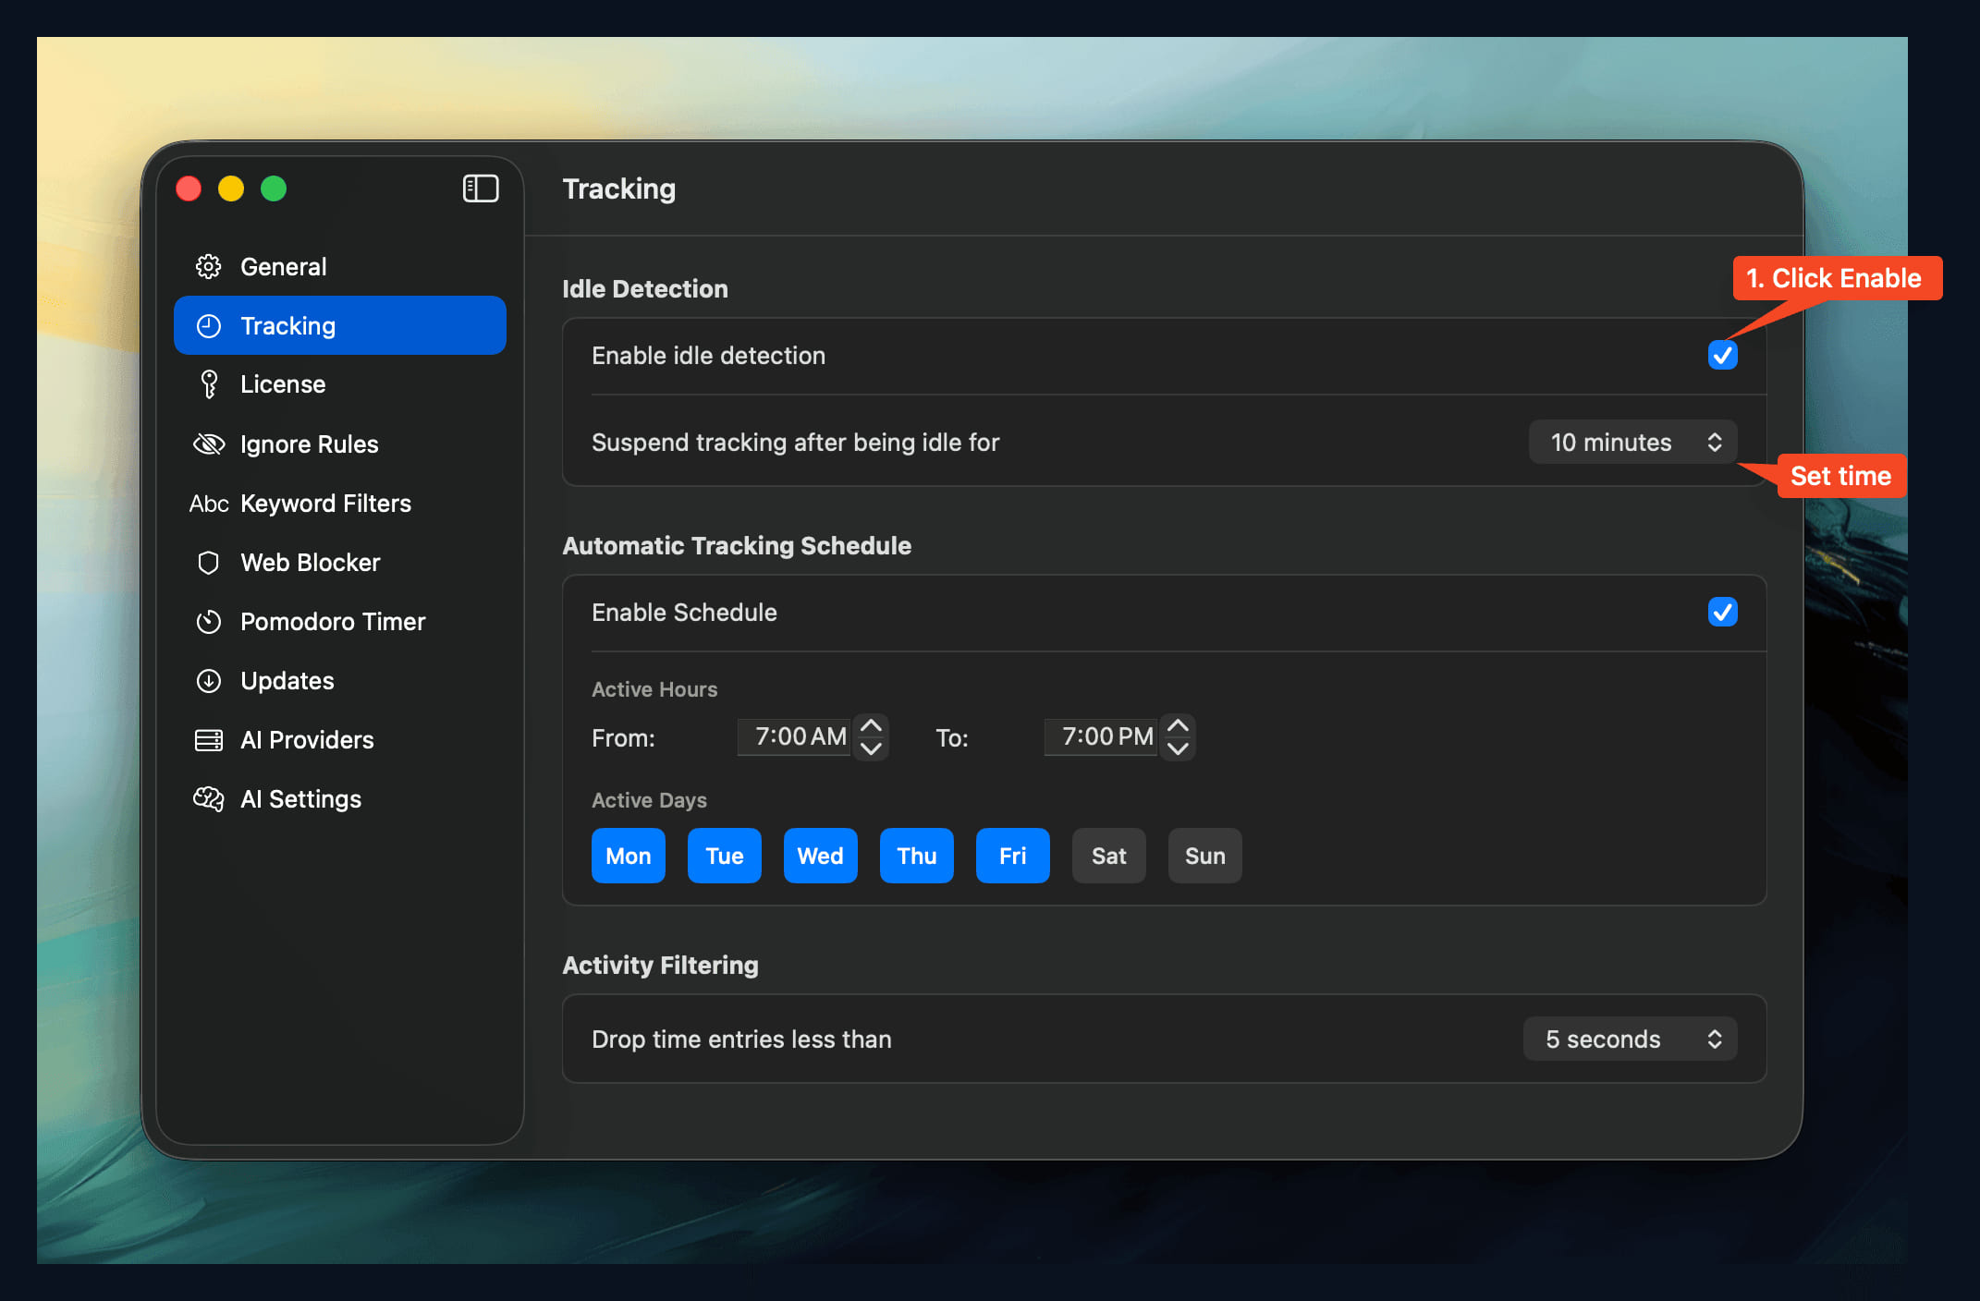Open the Drop time entries less than dropdown

point(1630,1039)
